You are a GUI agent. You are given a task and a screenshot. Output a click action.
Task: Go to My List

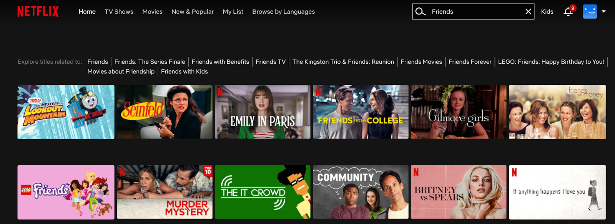click(233, 12)
